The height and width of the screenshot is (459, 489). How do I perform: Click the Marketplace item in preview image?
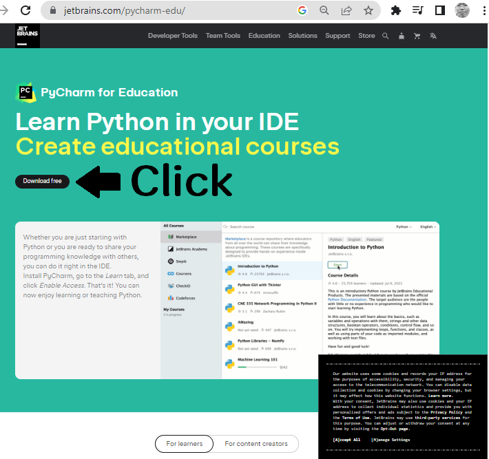click(x=191, y=237)
